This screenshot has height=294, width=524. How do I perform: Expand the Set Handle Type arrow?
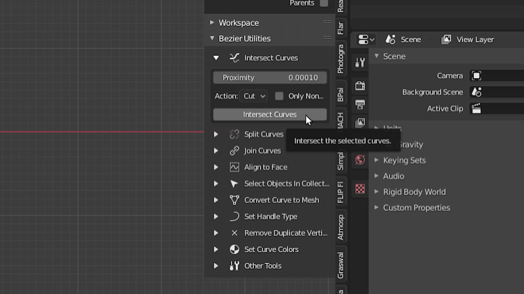tap(216, 216)
